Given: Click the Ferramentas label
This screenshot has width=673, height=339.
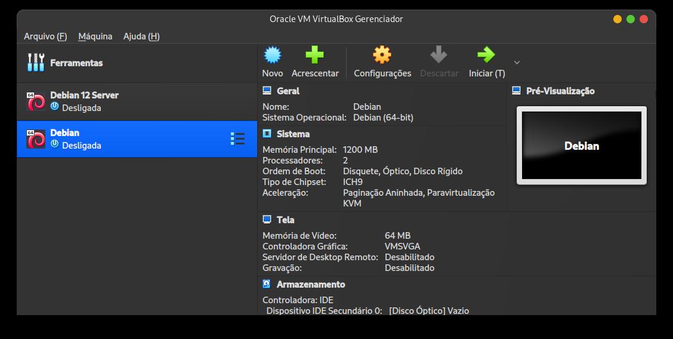Looking at the screenshot, I should [x=76, y=63].
